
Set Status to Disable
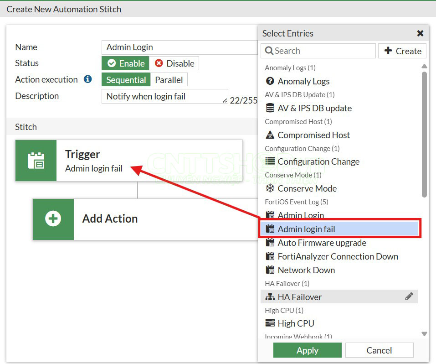point(174,63)
